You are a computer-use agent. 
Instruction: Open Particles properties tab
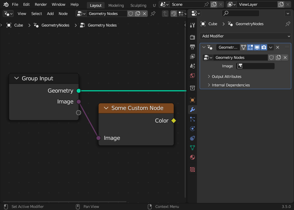pyautogui.click(x=192, y=119)
